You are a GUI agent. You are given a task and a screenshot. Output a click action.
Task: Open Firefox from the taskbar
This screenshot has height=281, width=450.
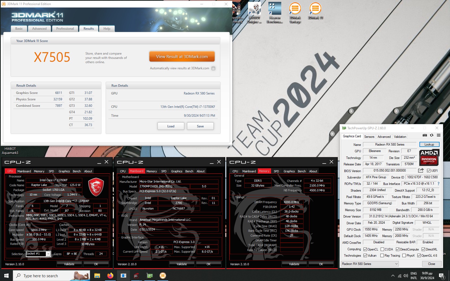[x=110, y=276]
